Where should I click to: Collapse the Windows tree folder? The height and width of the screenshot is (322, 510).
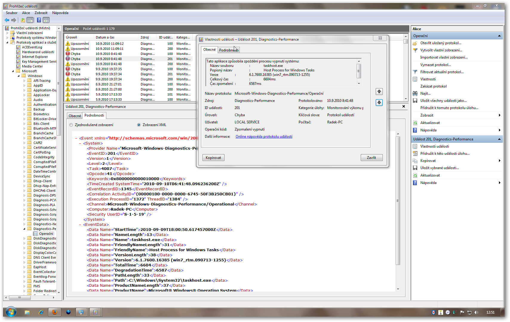point(19,76)
